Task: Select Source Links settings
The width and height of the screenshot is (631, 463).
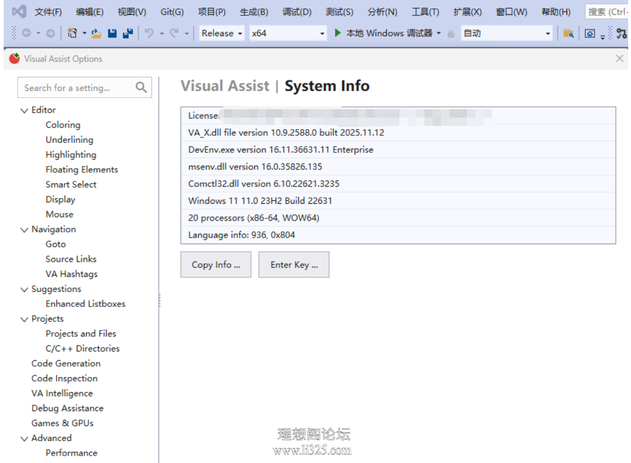Action: 71,259
